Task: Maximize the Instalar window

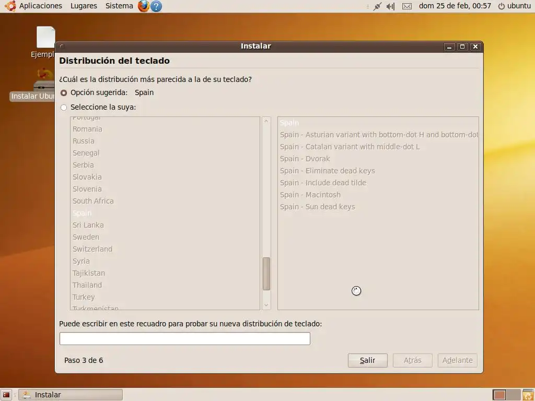Action: [462, 46]
